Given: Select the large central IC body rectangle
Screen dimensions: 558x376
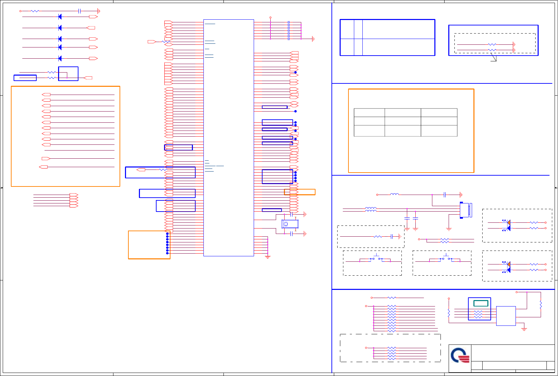Looking at the screenshot, I should click(x=229, y=138).
